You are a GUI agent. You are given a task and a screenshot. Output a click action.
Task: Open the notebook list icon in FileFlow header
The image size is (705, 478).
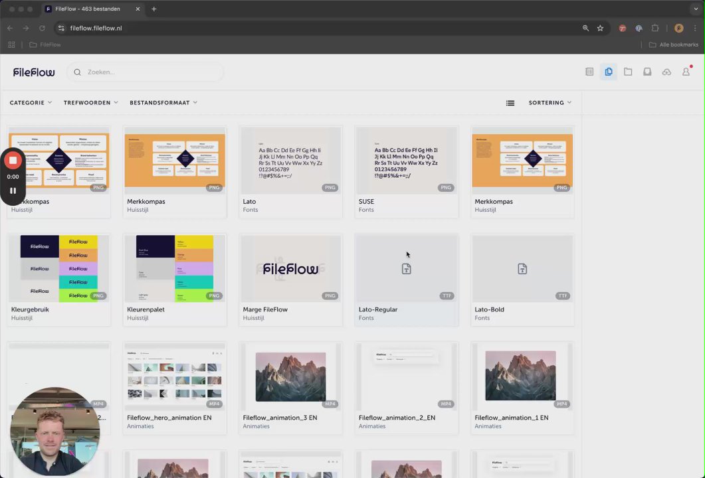pyautogui.click(x=589, y=72)
